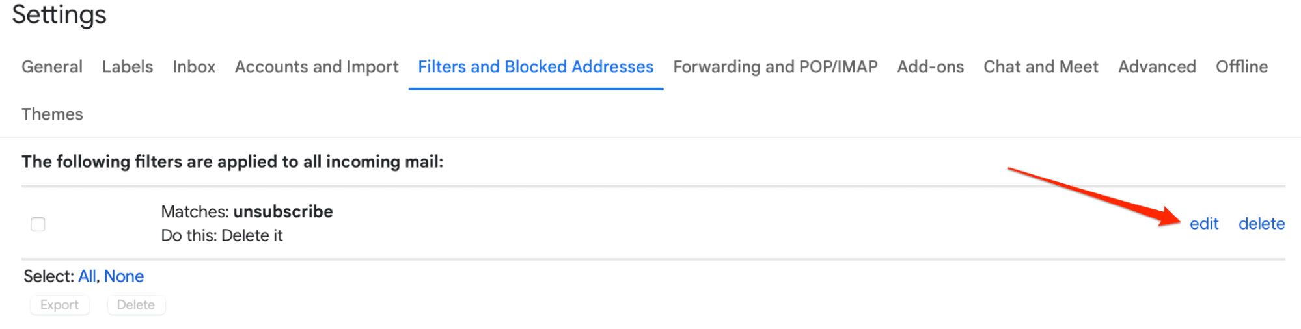Tick the unsubscribe filter checkbox

point(38,224)
